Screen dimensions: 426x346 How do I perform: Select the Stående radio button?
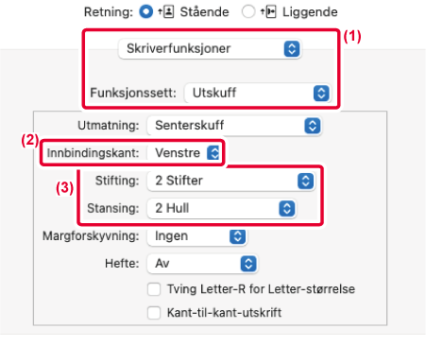(146, 12)
